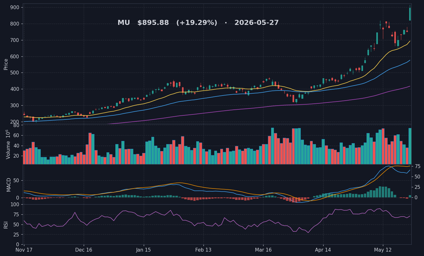Click the 75 tick on right MACD axis
This screenshot has height=256, width=424.
pos(417,166)
